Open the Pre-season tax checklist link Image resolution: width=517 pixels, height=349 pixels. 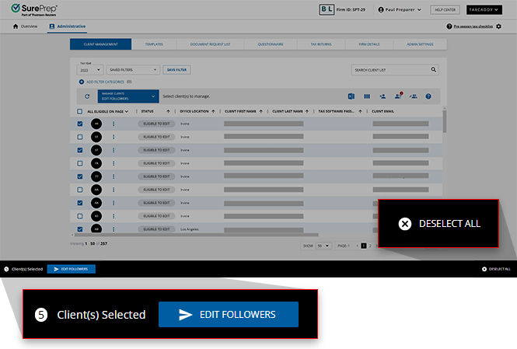473,26
